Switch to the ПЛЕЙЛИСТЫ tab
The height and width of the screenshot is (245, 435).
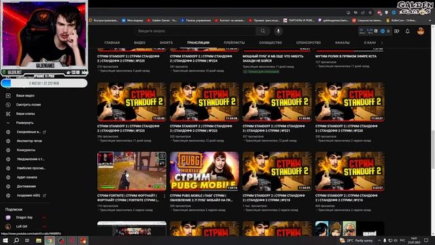tap(234, 43)
